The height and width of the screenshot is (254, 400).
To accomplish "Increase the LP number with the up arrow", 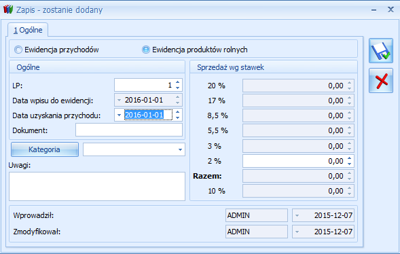I will click(x=177, y=82).
